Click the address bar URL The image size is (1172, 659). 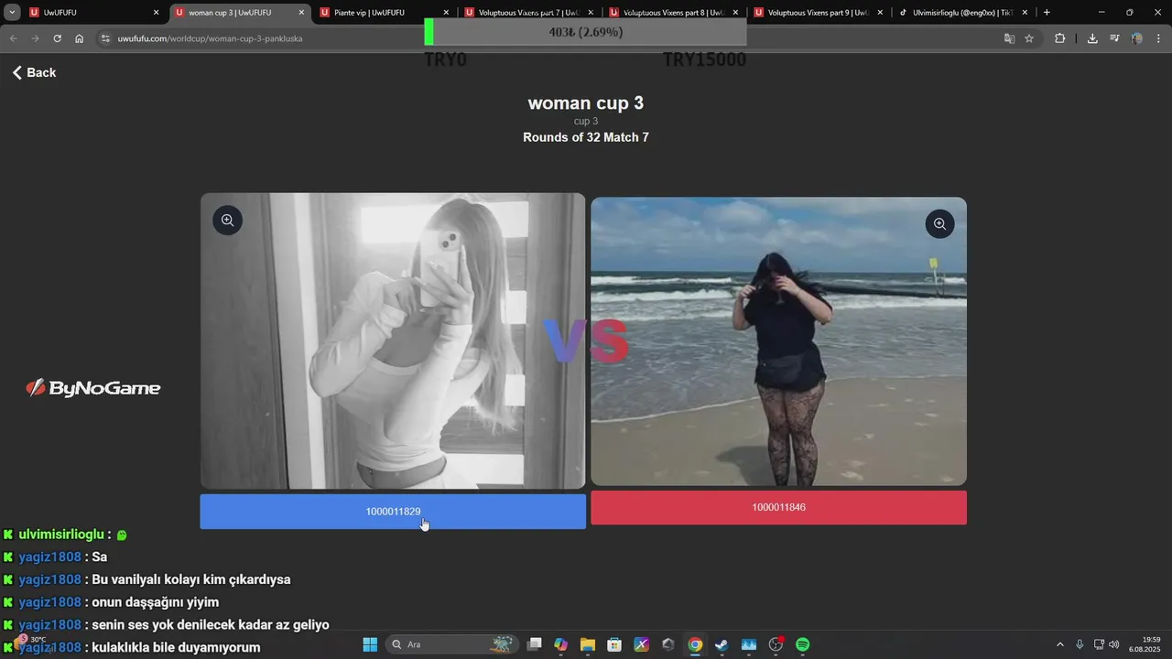pyautogui.click(x=210, y=38)
